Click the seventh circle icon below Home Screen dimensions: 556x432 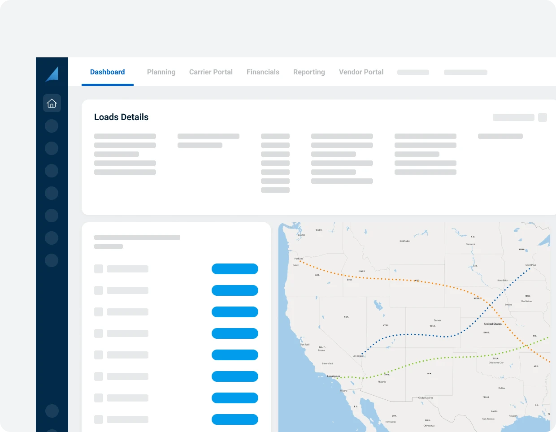point(52,260)
